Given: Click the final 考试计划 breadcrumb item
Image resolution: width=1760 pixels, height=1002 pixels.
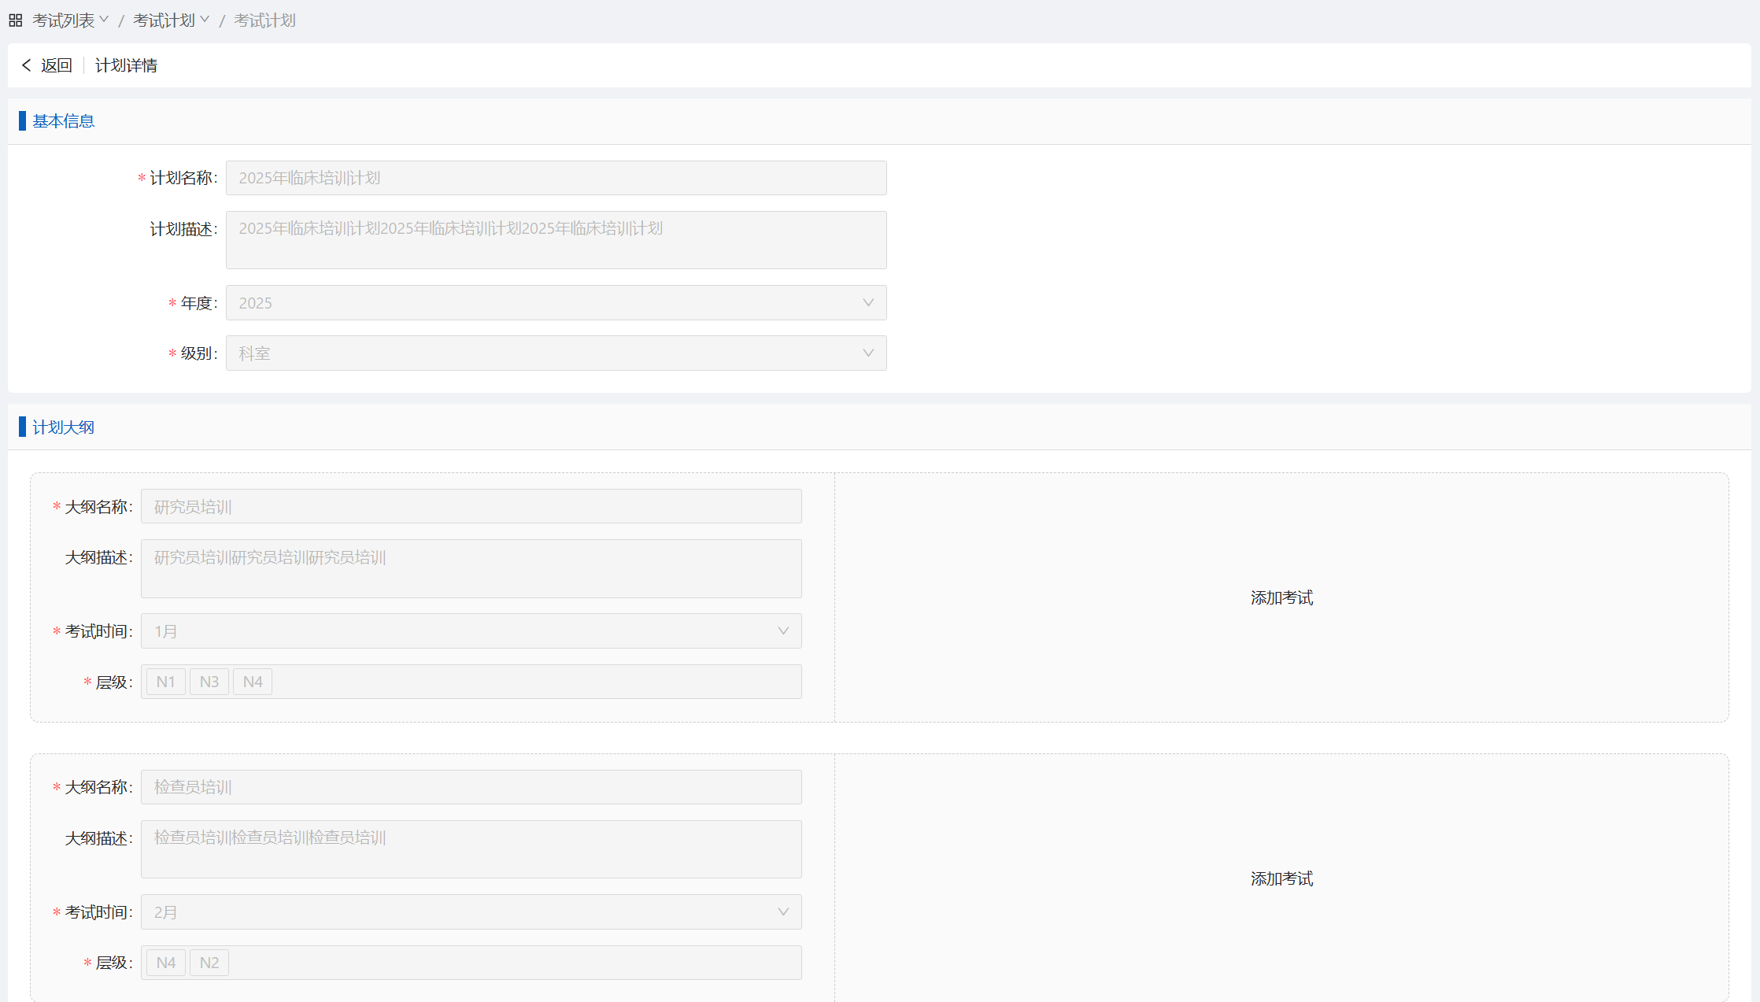Looking at the screenshot, I should click(x=264, y=20).
